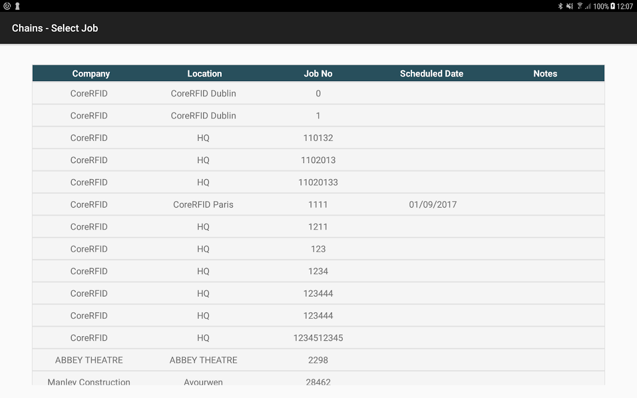This screenshot has width=637, height=398.
Task: Select job number 2298
Action: click(318, 360)
